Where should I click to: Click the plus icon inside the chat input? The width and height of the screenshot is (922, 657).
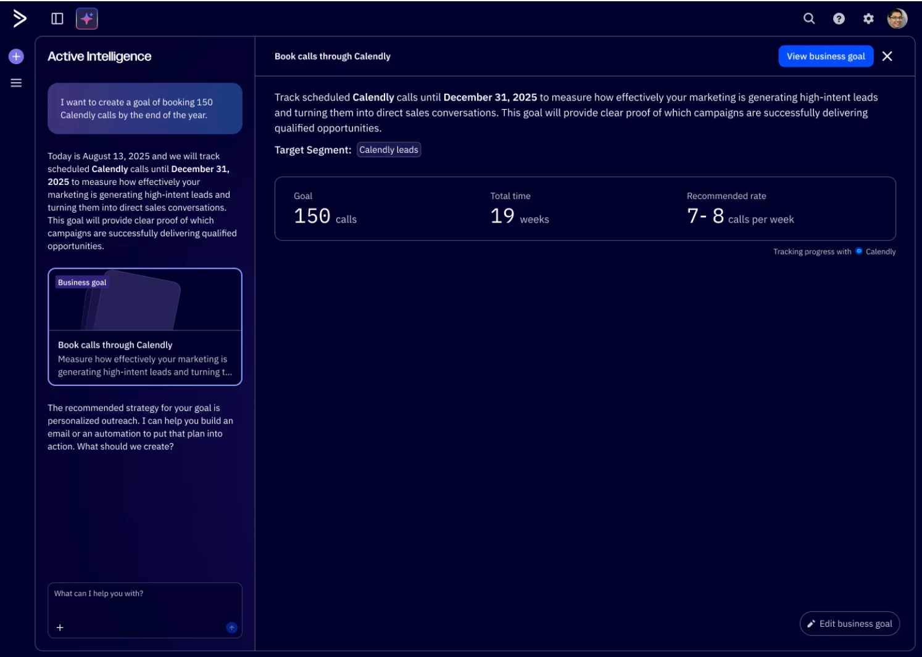(60, 627)
